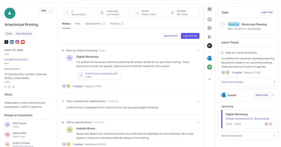Click the Charlie Armstrong for Artechnical event link
The image size is (281, 147).
pos(247,119)
